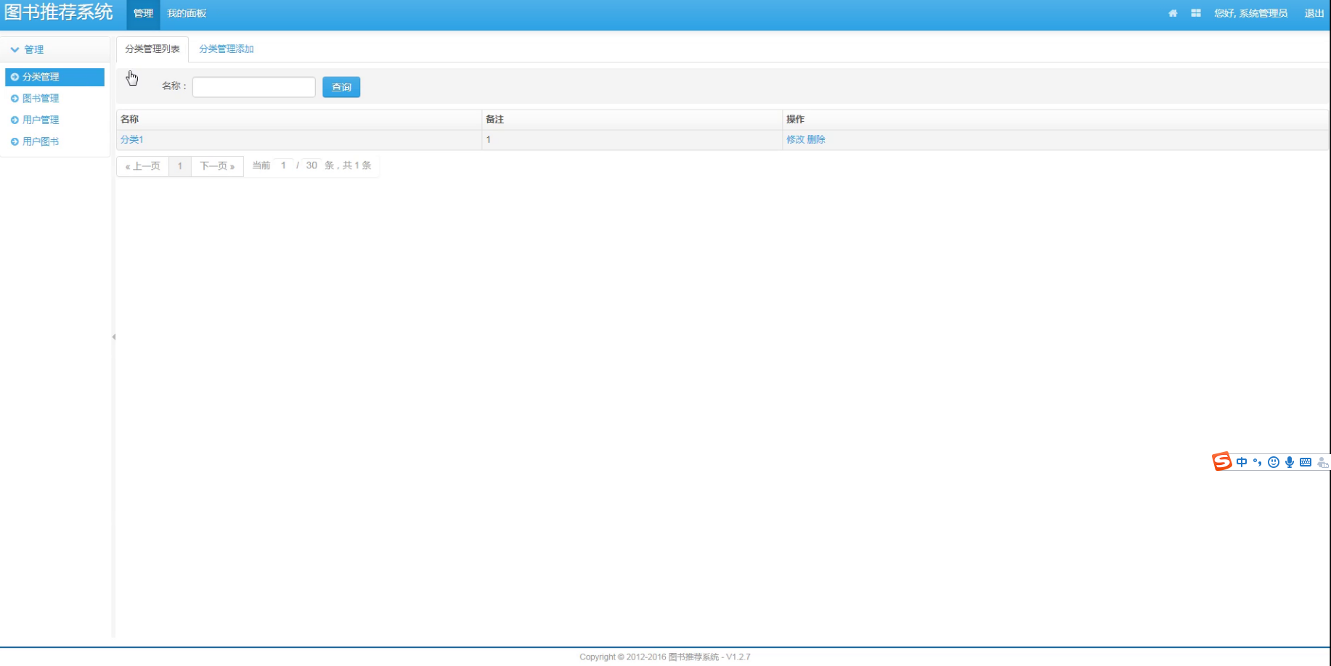Click page size field showing 30
Viewport: 1331px width, 666px height.
[312, 165]
